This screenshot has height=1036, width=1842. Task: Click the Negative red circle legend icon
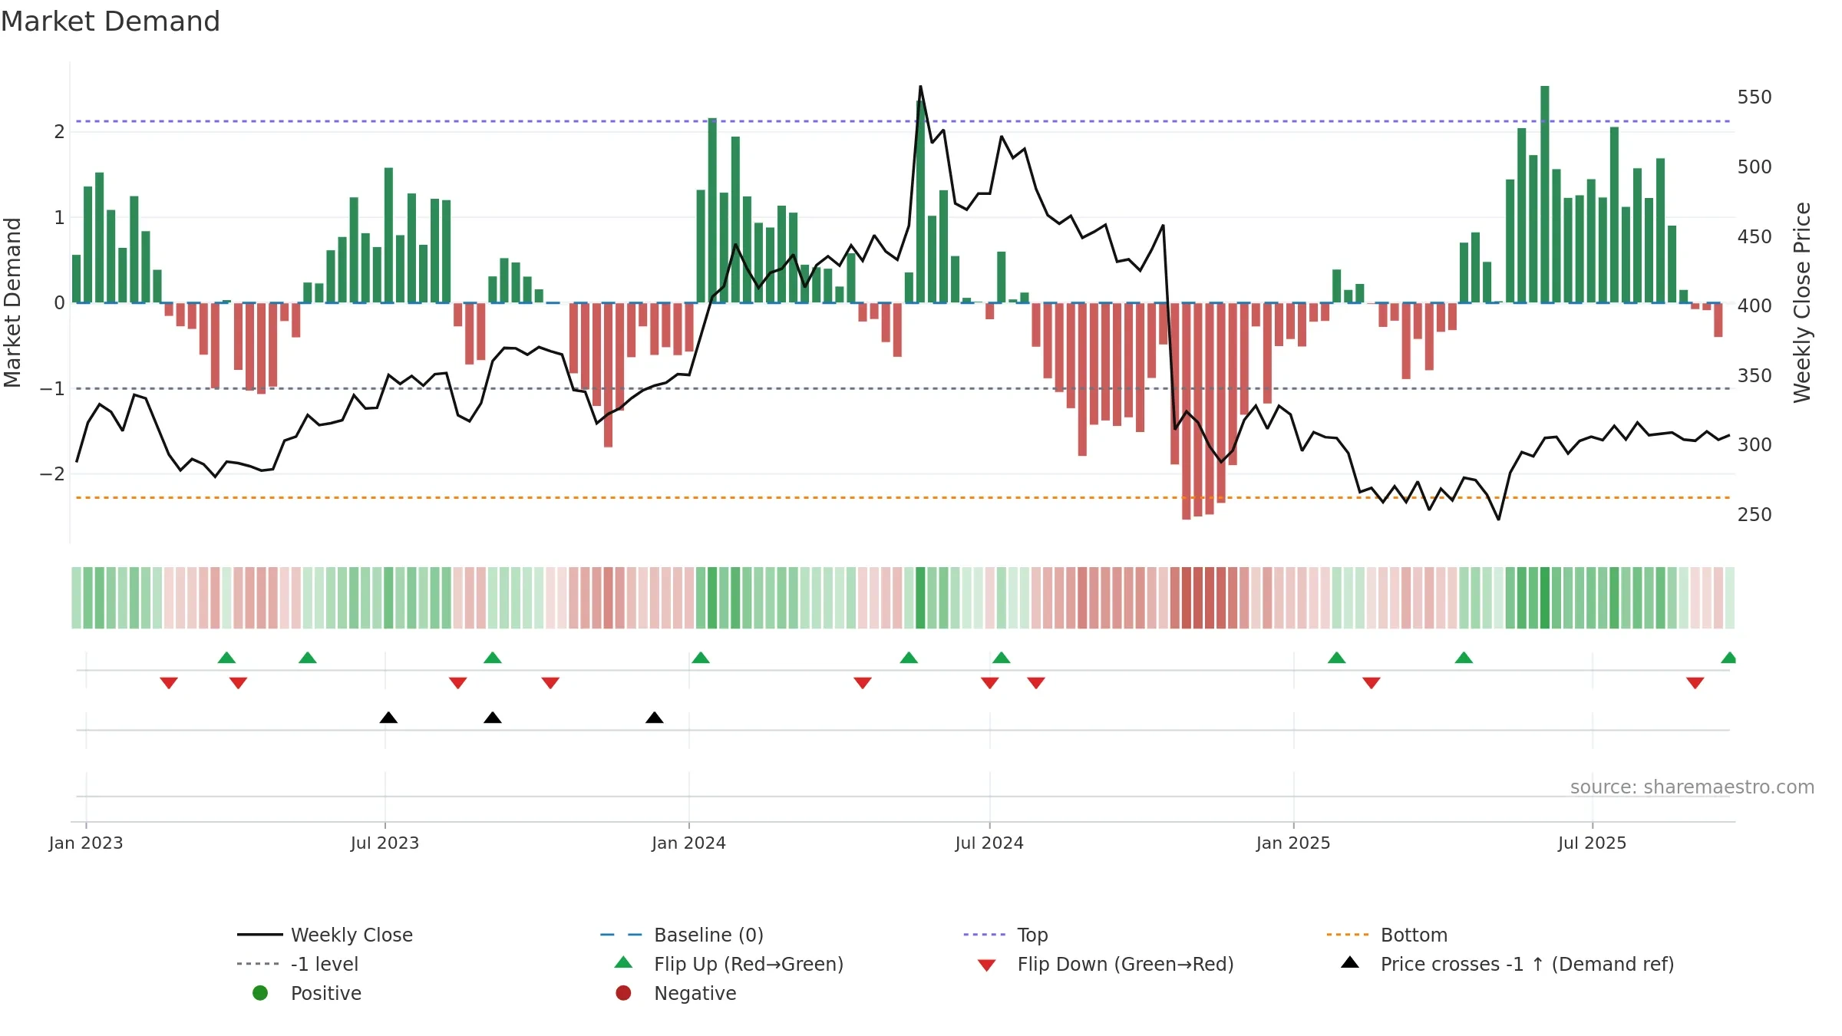coord(623,993)
